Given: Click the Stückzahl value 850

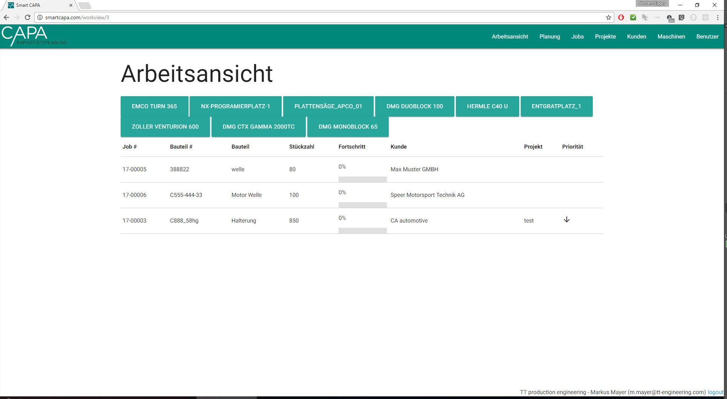Looking at the screenshot, I should [294, 221].
